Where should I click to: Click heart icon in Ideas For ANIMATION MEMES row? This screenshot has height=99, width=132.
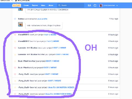(15, 94)
